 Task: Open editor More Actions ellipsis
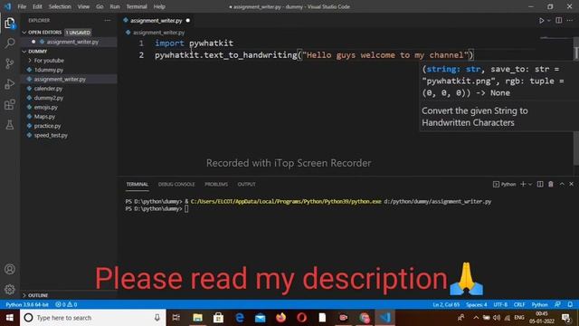570,20
